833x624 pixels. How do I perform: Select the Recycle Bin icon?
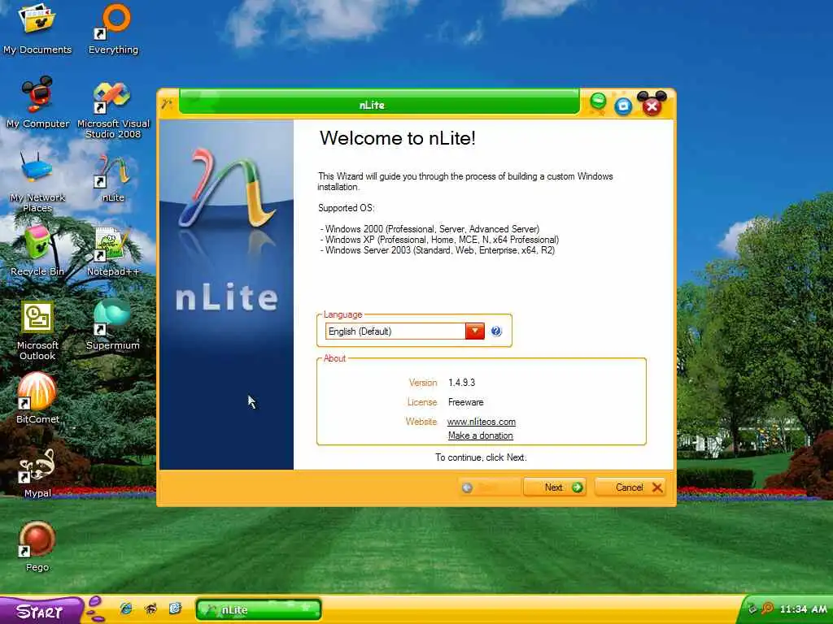37,251
